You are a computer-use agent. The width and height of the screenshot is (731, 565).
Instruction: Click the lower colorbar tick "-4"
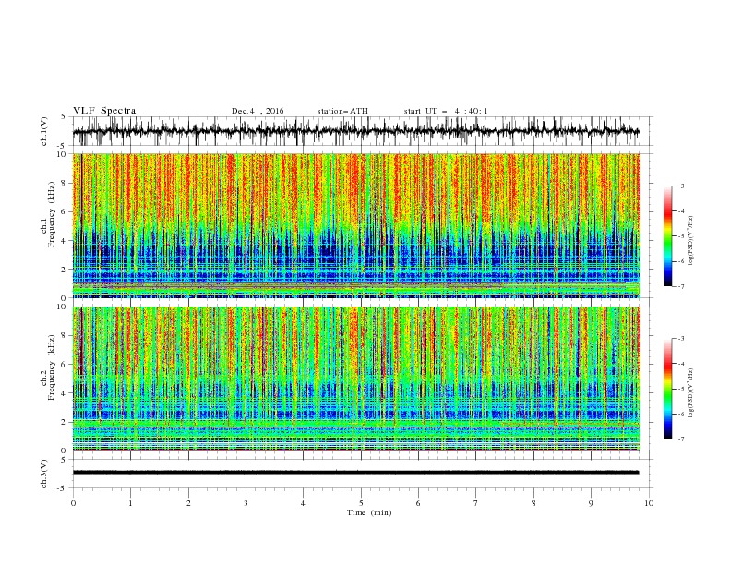(x=680, y=364)
